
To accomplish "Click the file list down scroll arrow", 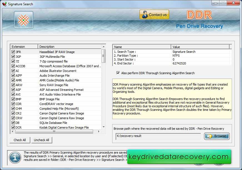I will tap(104, 127).
